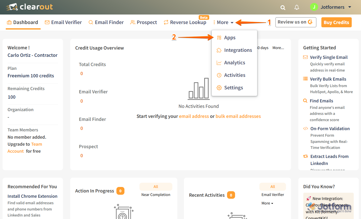
Task: Click the Verify Single Email envelope icon
Action: coord(305,57)
